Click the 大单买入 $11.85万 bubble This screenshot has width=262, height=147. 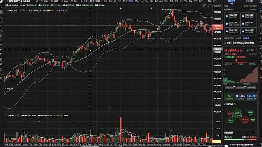coord(237,115)
